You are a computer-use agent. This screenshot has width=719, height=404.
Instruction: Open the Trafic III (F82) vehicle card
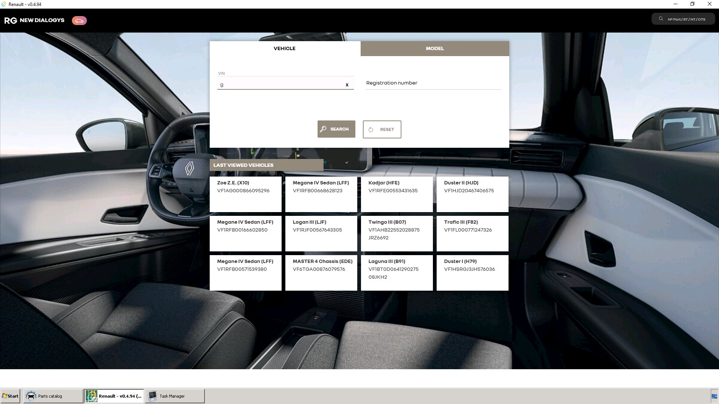[473, 233]
